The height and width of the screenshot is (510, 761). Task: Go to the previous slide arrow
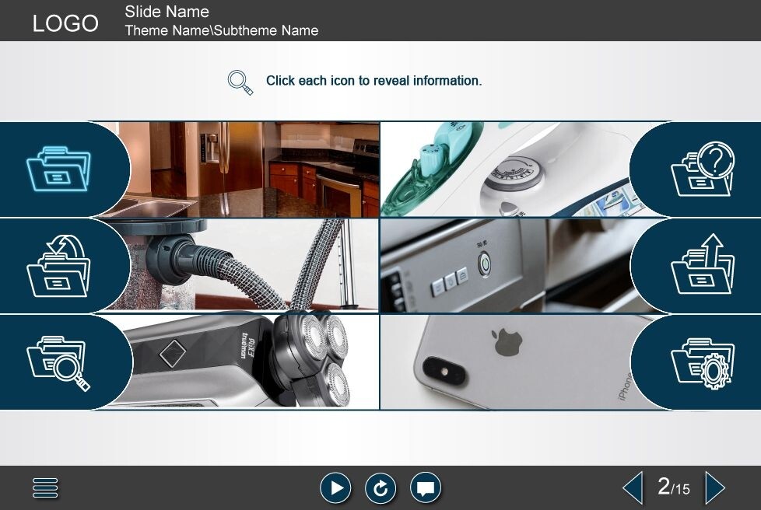click(x=633, y=488)
